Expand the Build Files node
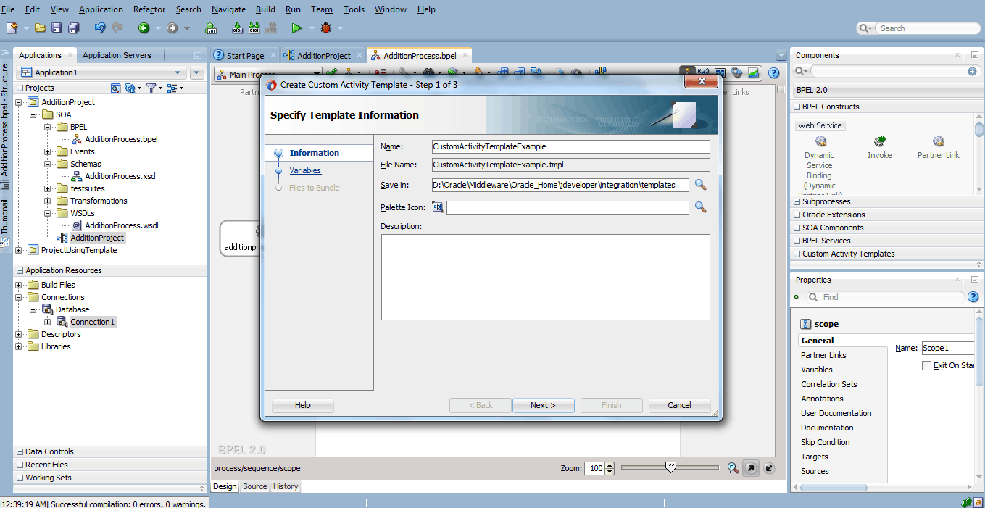 [x=19, y=285]
